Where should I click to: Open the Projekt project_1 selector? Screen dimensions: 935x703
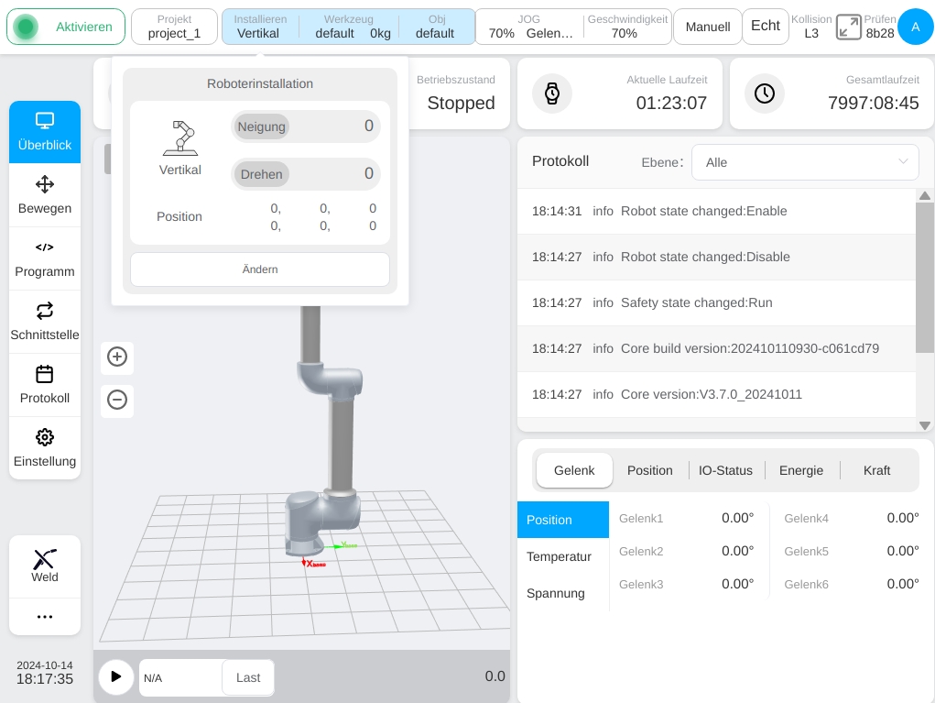point(174,27)
